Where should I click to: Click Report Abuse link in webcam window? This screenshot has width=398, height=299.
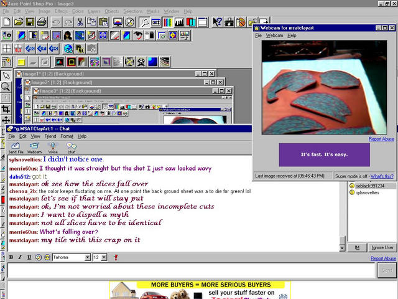point(381,139)
